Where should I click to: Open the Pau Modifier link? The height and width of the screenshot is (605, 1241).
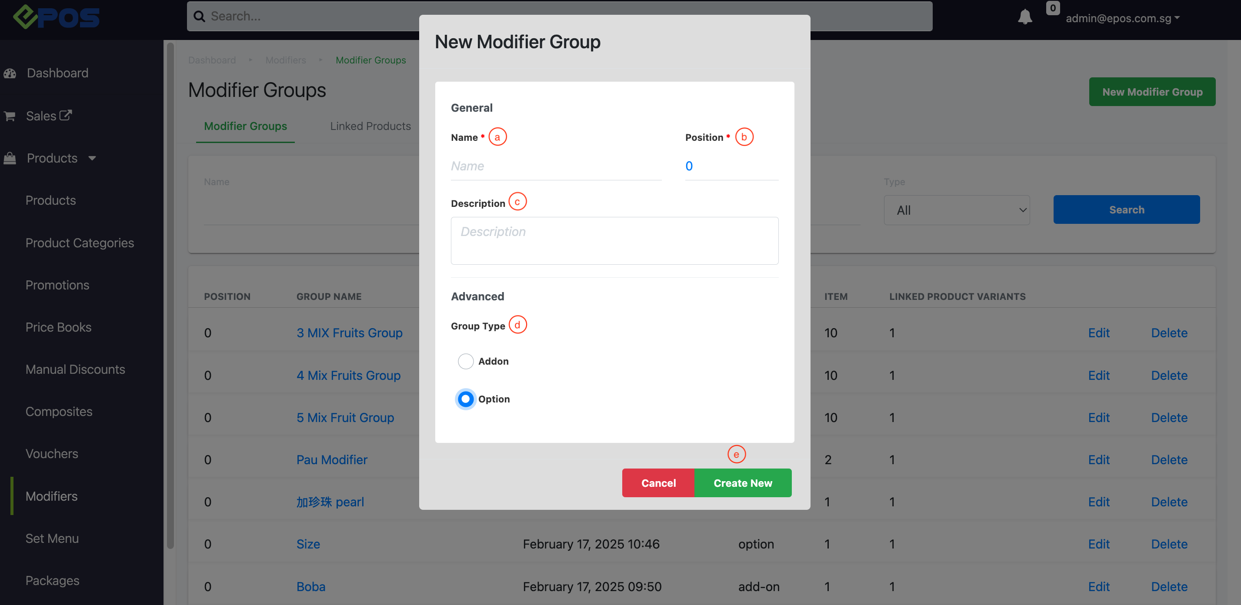[x=331, y=459]
